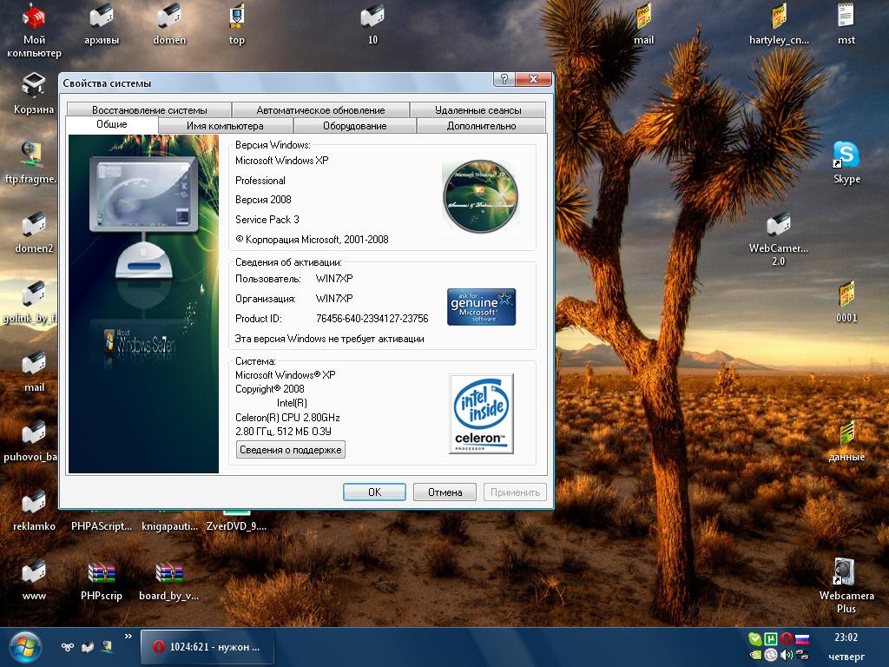
Task: Close the Свойства системы dialog
Action: pyautogui.click(x=533, y=79)
